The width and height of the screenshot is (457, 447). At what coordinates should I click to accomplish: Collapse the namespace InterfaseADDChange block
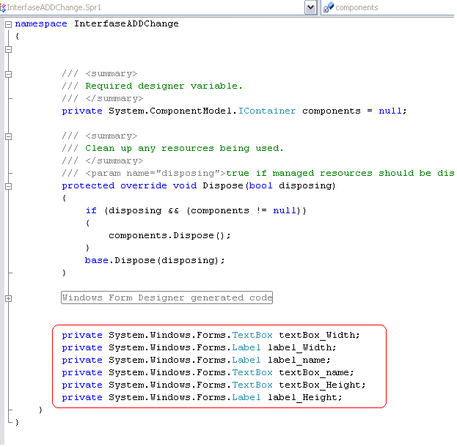[x=9, y=24]
